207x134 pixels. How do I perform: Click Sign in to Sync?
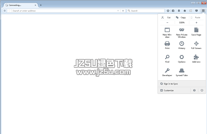point(182,84)
